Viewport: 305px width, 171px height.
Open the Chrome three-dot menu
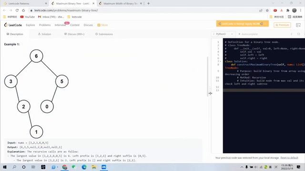(301, 10)
